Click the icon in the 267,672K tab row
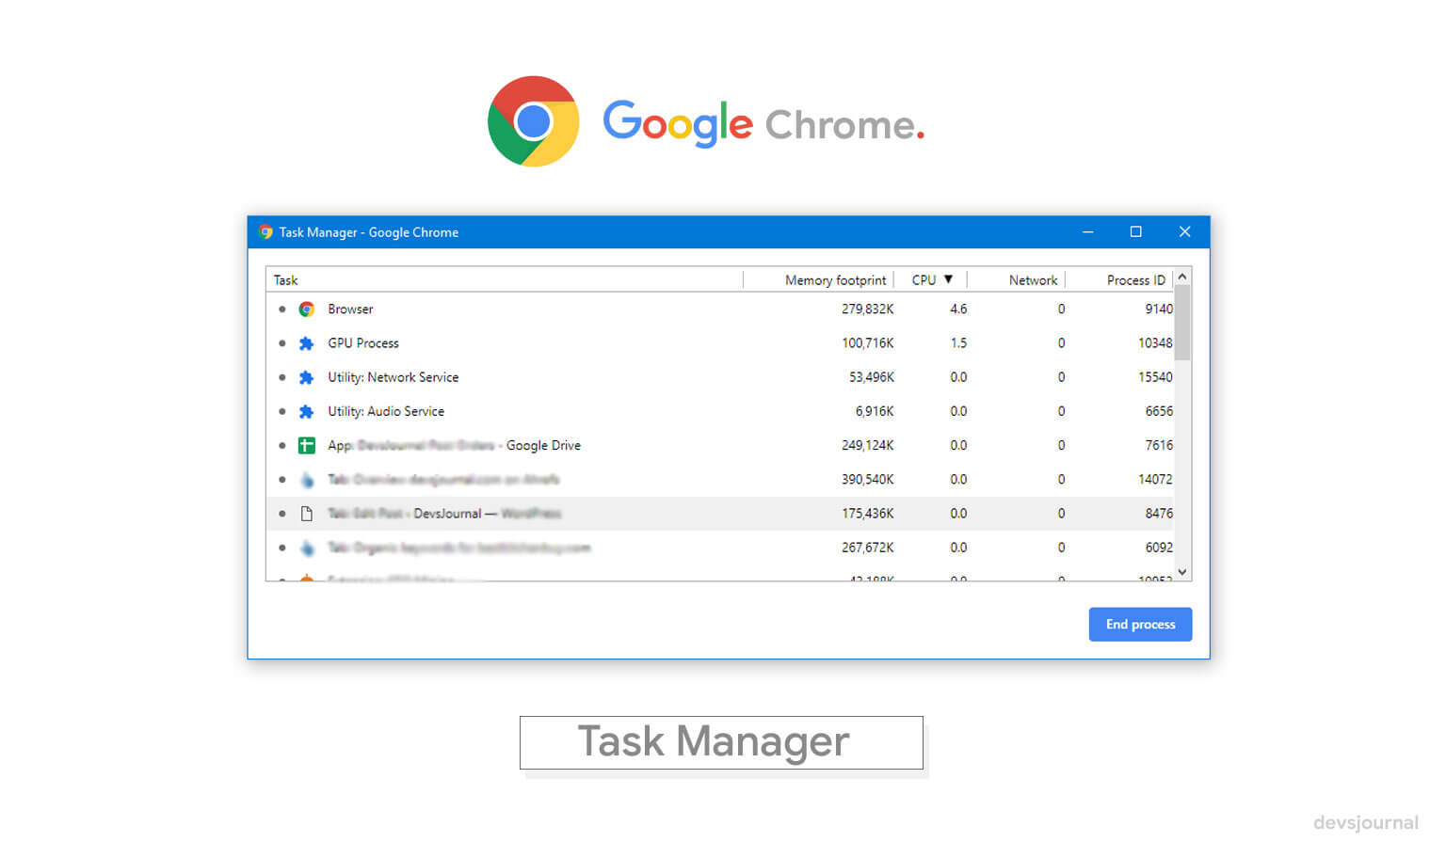 [306, 548]
